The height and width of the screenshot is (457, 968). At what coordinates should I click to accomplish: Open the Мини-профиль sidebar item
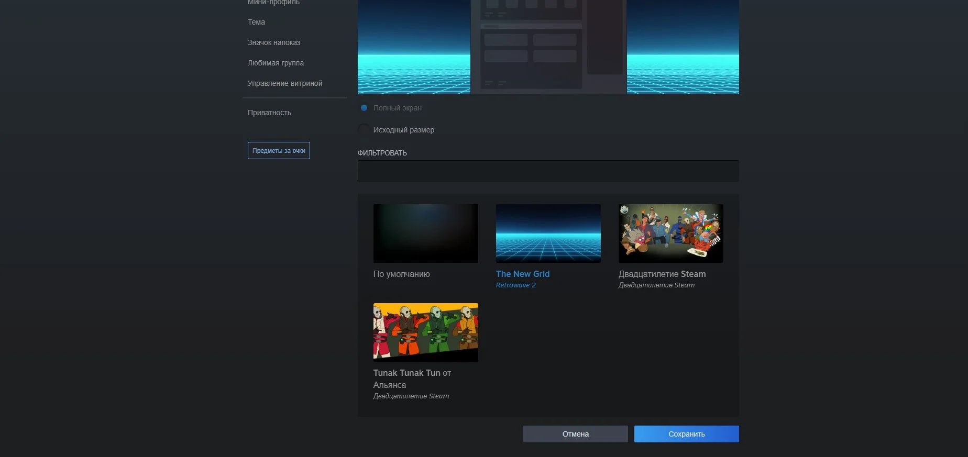click(x=273, y=3)
